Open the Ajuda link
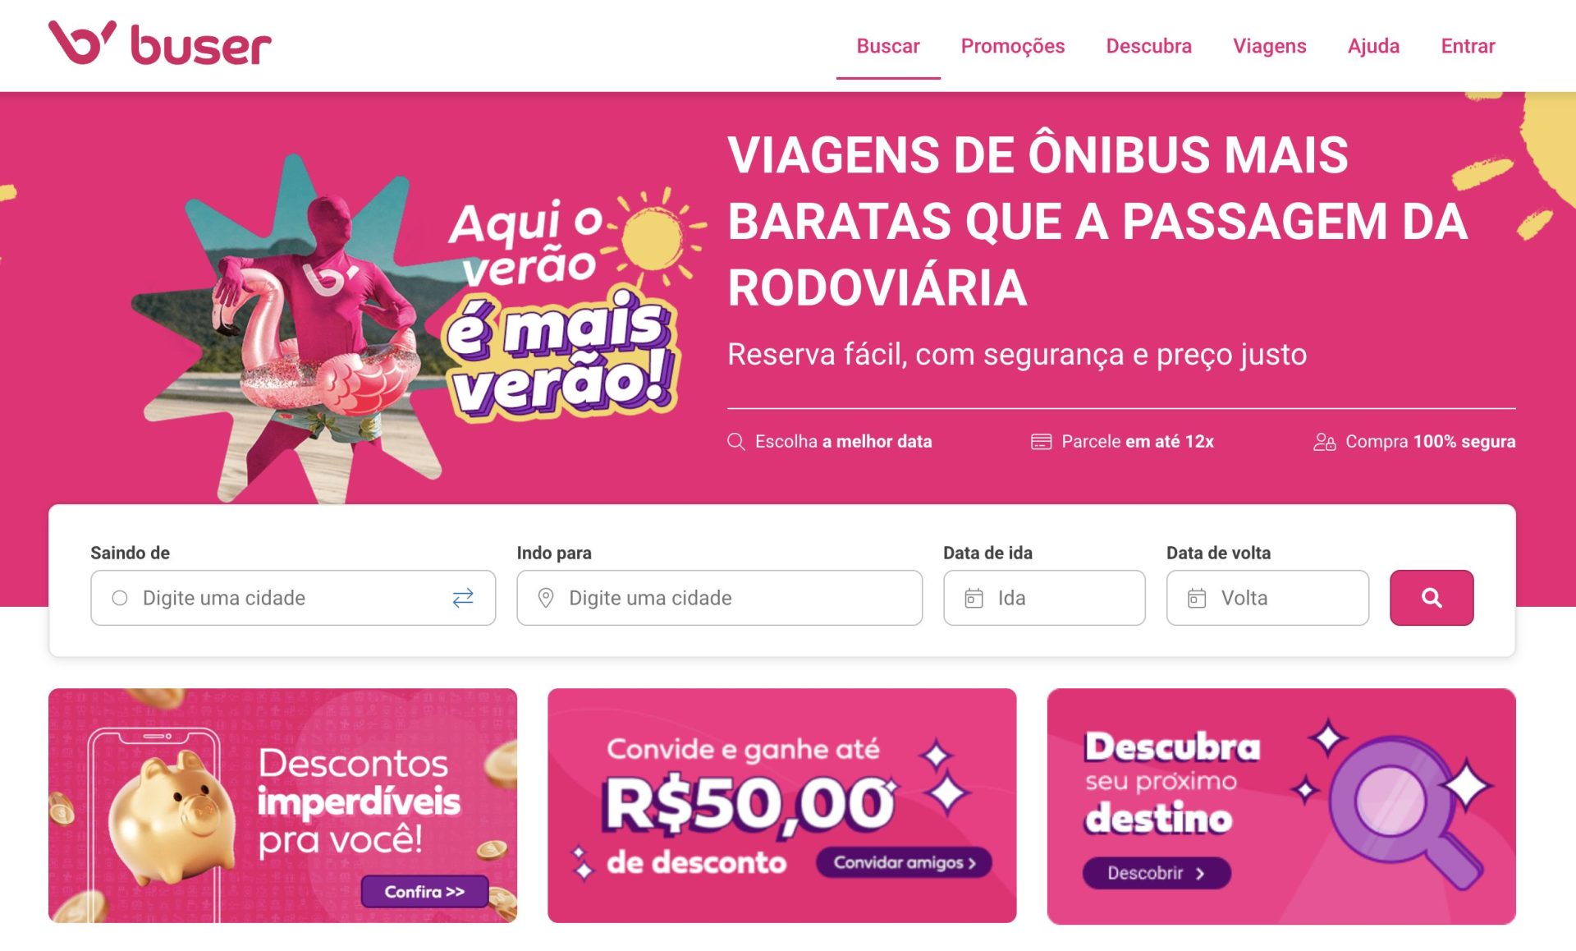Image resolution: width=1576 pixels, height=951 pixels. (1373, 46)
